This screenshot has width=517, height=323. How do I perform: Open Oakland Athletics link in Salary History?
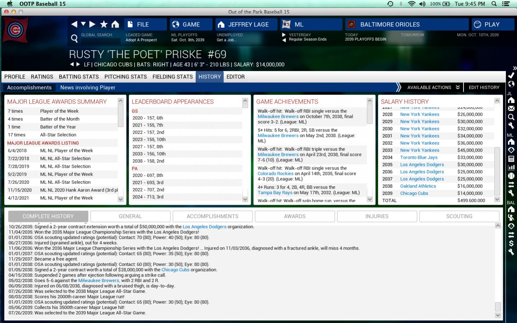tap(418, 186)
